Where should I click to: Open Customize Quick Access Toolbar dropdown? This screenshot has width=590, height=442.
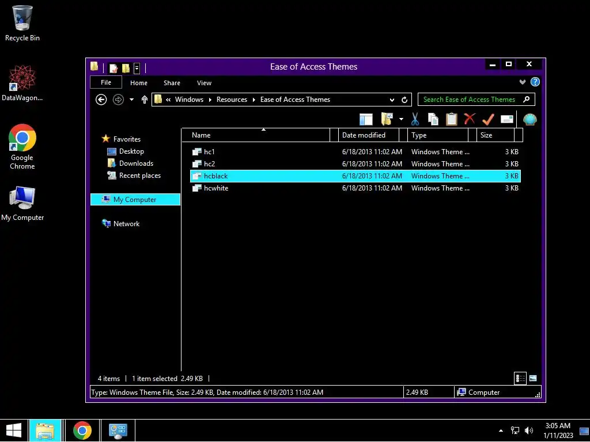click(x=137, y=68)
